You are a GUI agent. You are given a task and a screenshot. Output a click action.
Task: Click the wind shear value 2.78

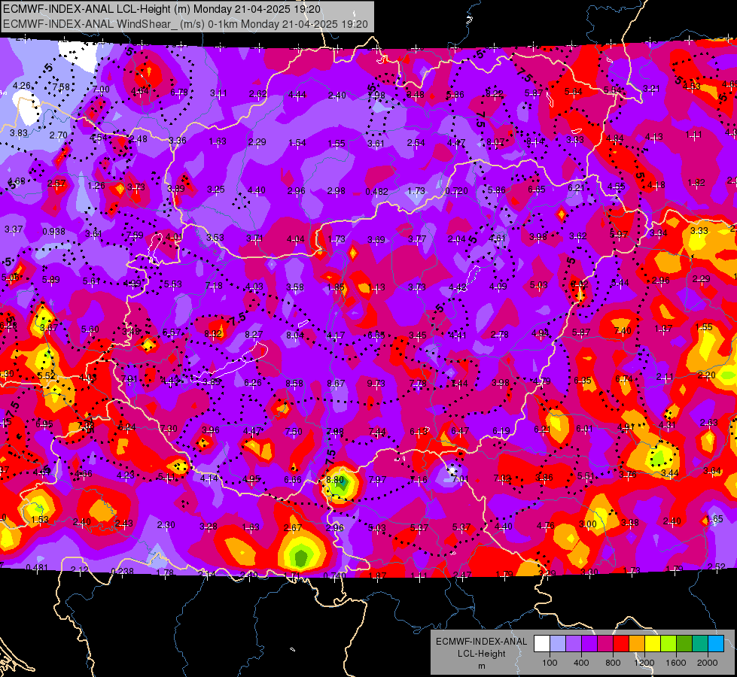(x=499, y=335)
